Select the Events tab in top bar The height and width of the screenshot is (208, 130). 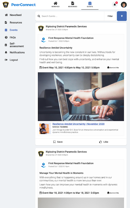coord(90,5)
